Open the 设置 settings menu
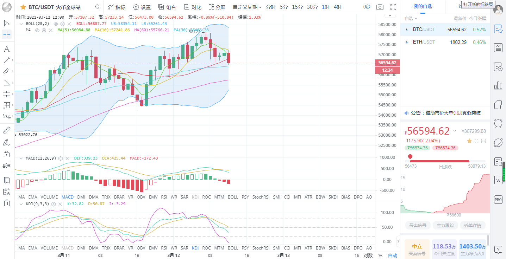The image size is (506, 259). click(142, 7)
